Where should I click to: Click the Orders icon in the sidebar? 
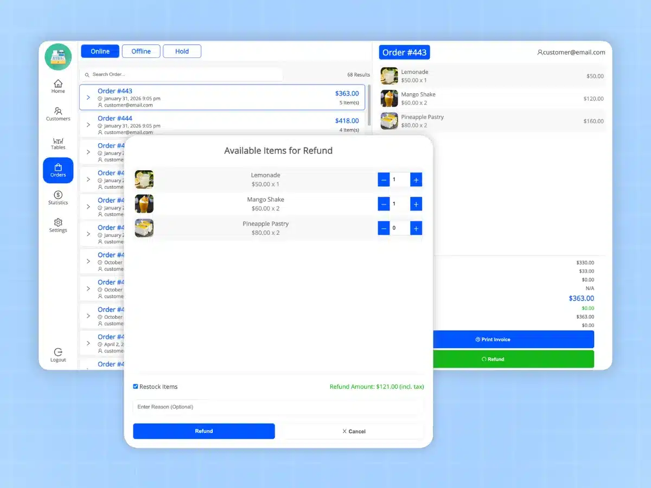point(58,170)
